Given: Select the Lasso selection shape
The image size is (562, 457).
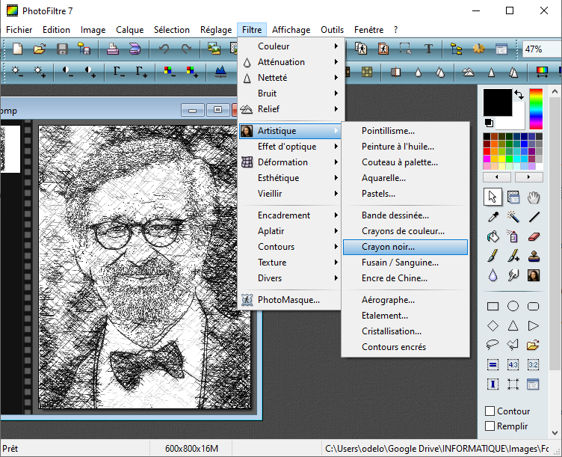Looking at the screenshot, I should pos(492,345).
